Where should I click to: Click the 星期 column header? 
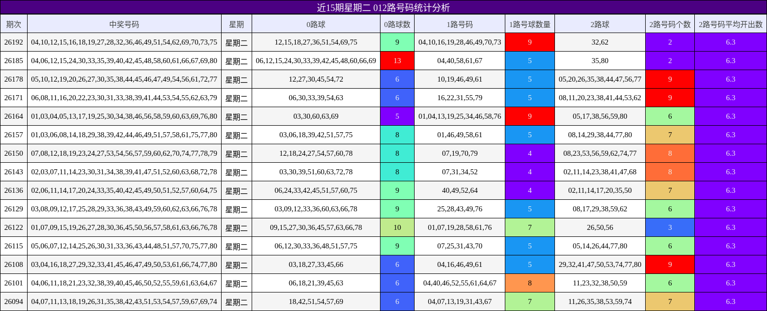click(x=237, y=24)
